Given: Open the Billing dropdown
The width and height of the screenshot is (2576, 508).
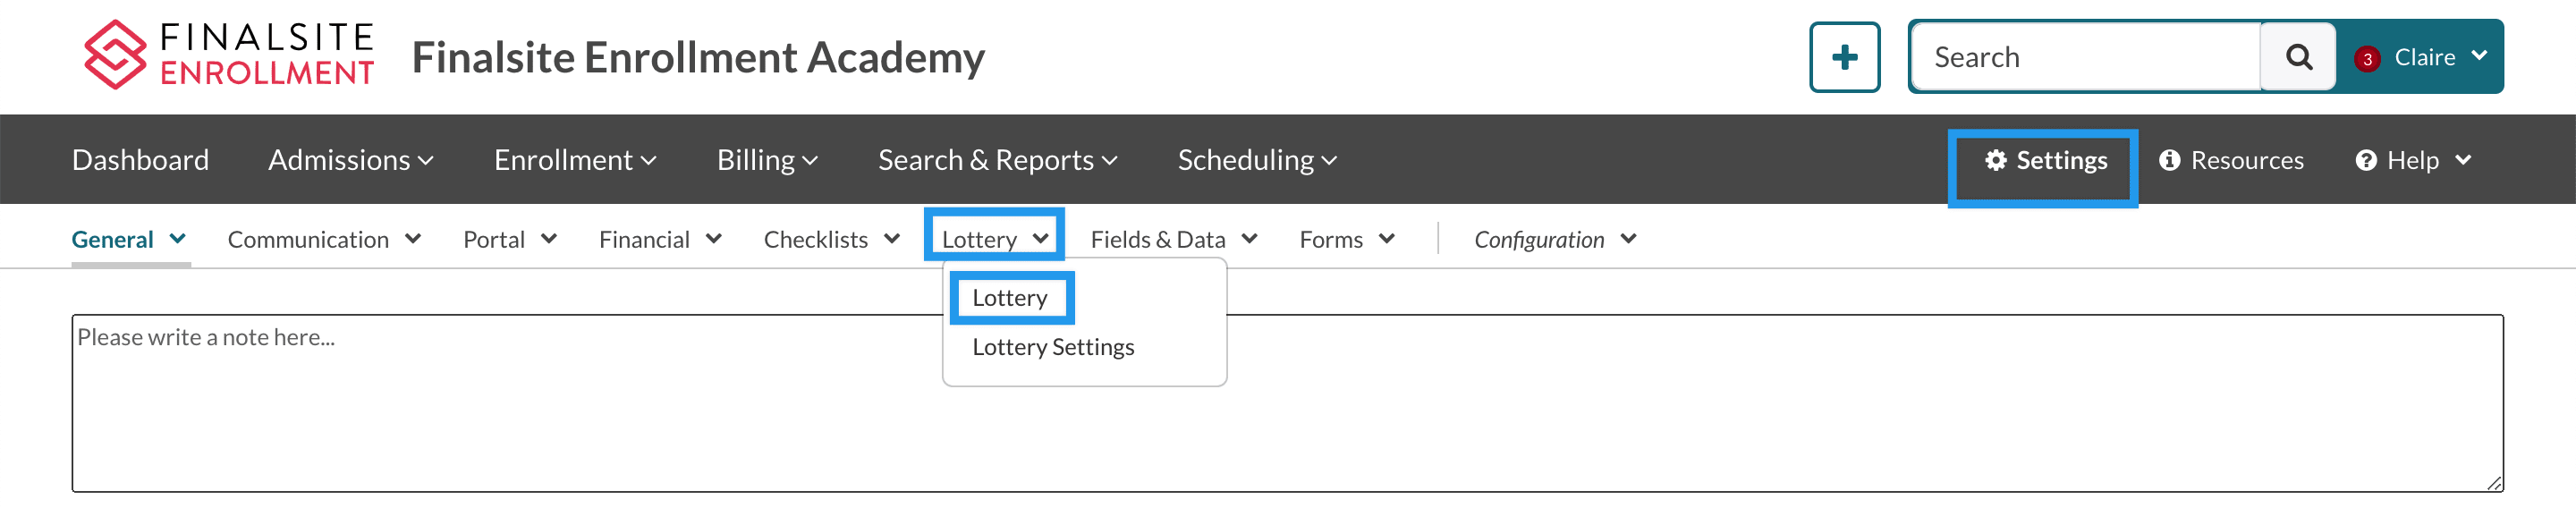Looking at the screenshot, I should (x=766, y=160).
